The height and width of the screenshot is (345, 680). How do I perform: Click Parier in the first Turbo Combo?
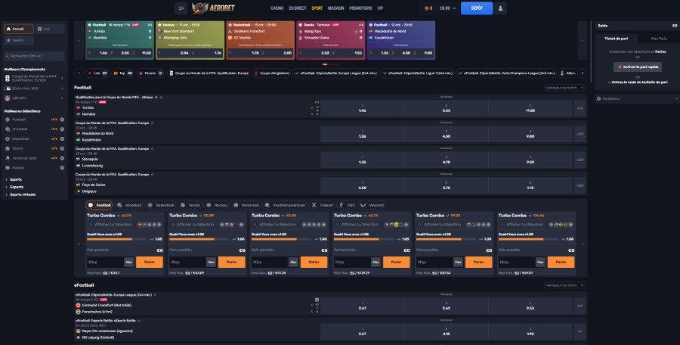pos(151,262)
